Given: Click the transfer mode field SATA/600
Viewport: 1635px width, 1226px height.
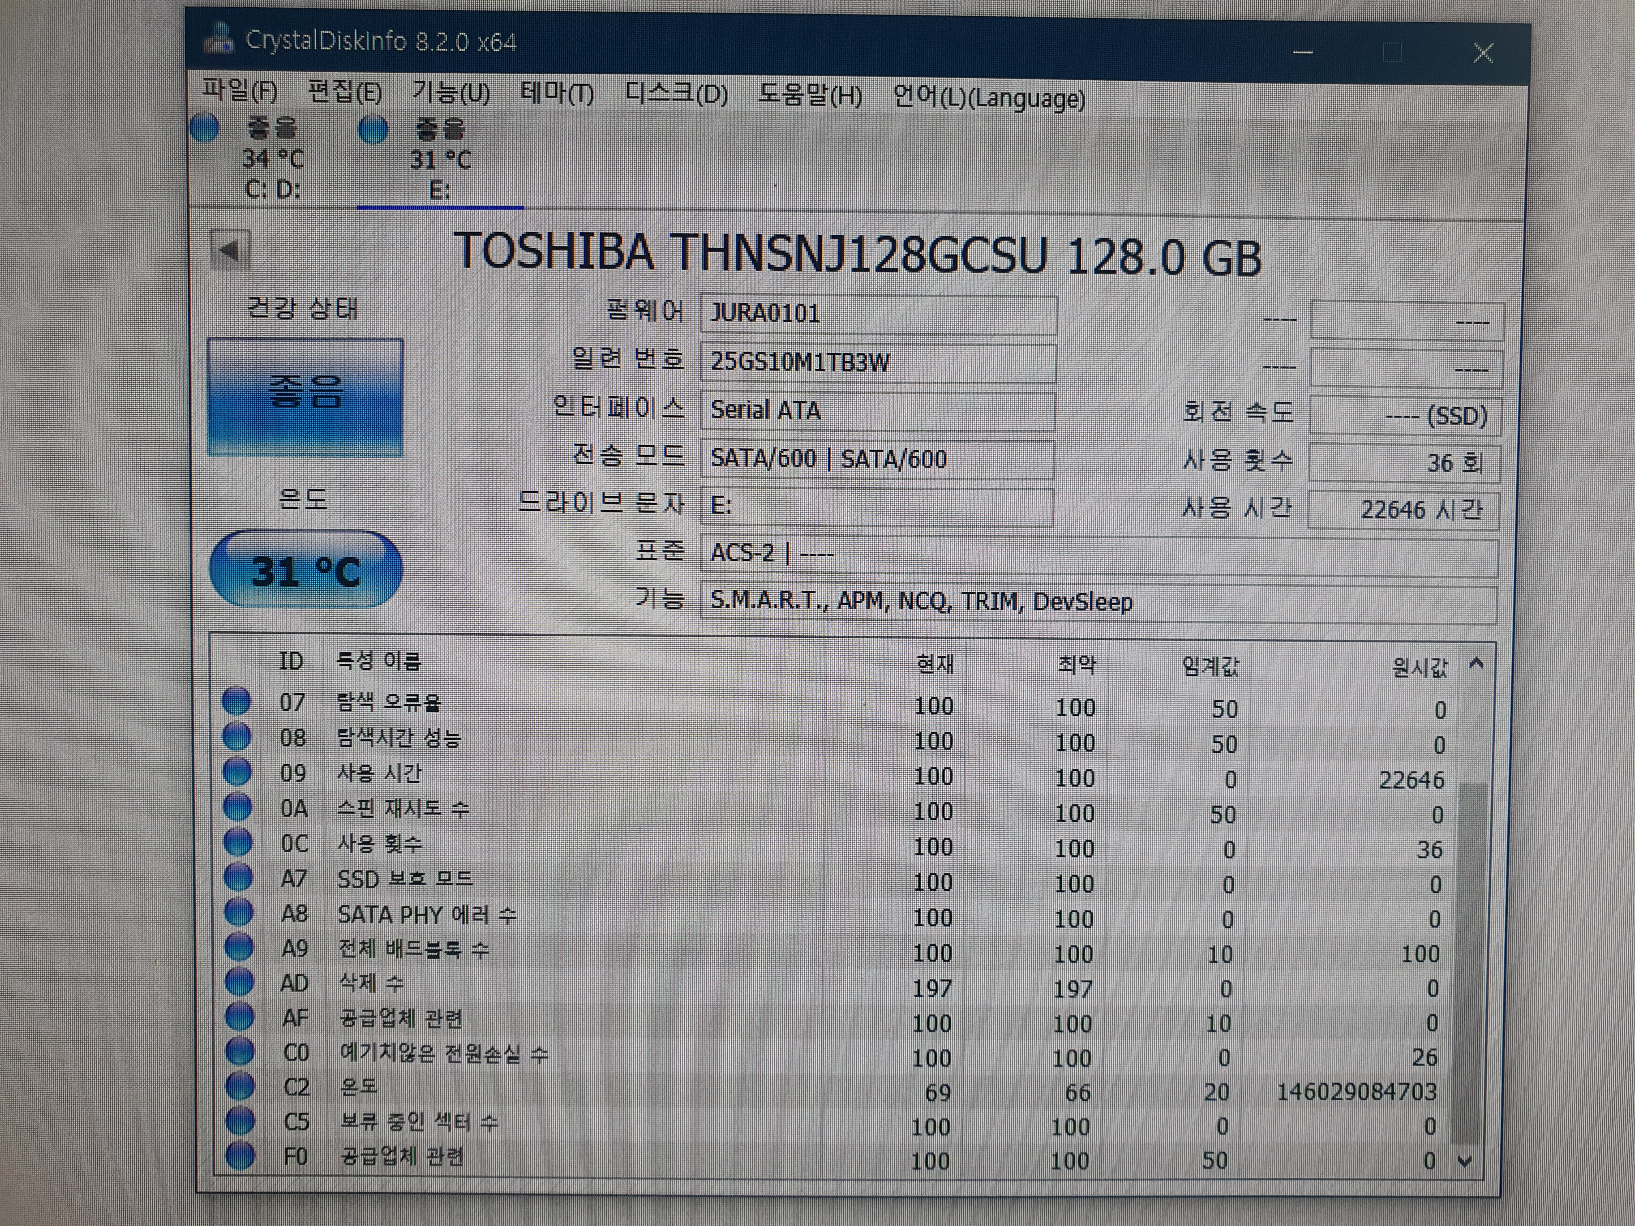Looking at the screenshot, I should tap(878, 459).
